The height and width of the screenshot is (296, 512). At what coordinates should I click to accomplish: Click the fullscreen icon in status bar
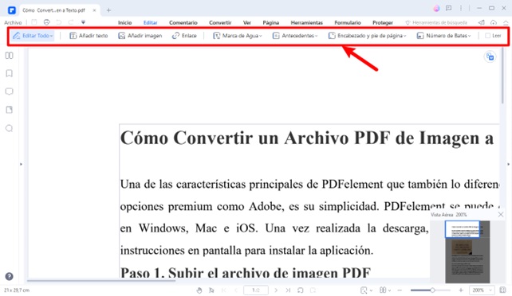(502, 290)
